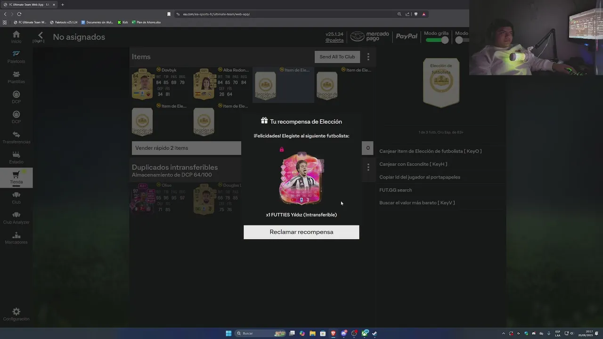This screenshot has width=603, height=339.
Task: Open the Documento sin título bookmark
Action: pyautogui.click(x=97, y=22)
